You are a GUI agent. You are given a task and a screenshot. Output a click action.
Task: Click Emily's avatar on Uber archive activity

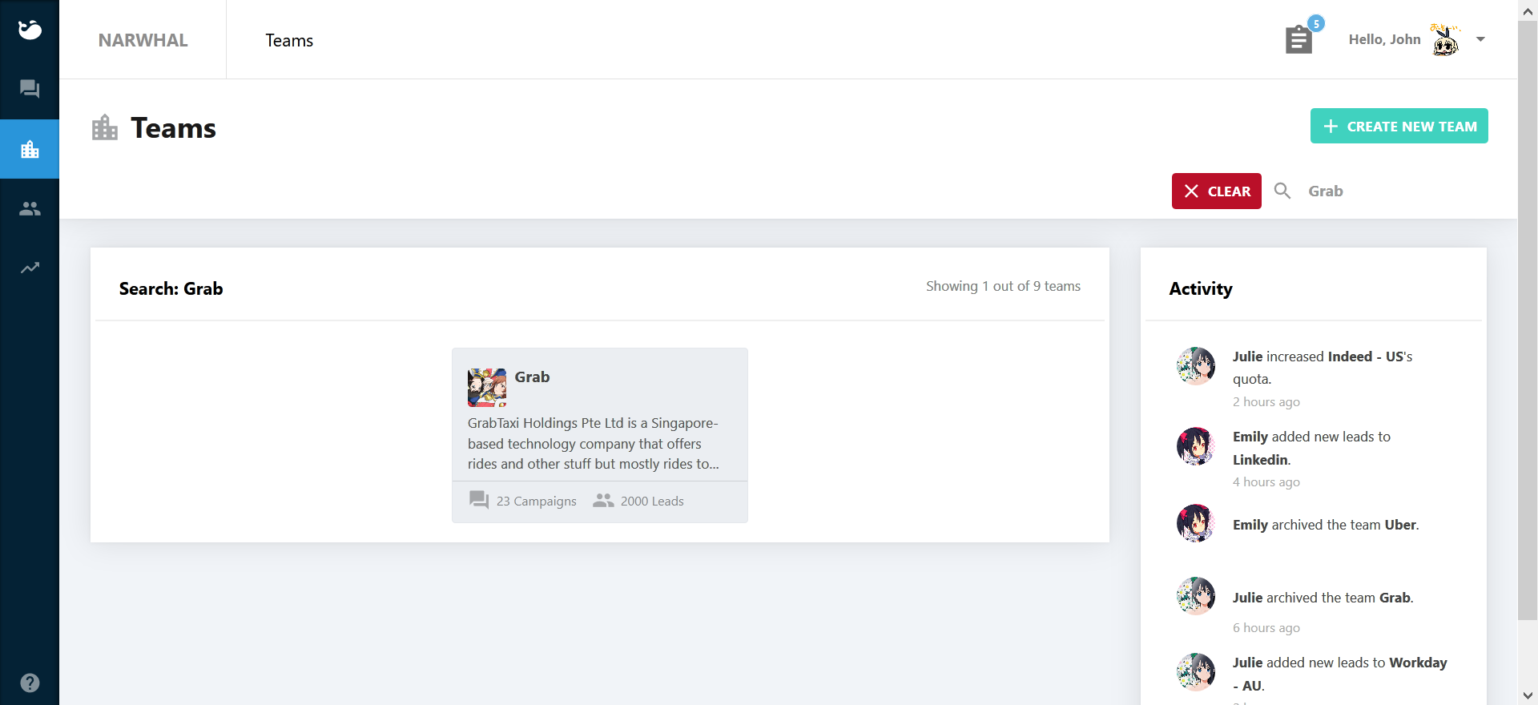pos(1195,523)
